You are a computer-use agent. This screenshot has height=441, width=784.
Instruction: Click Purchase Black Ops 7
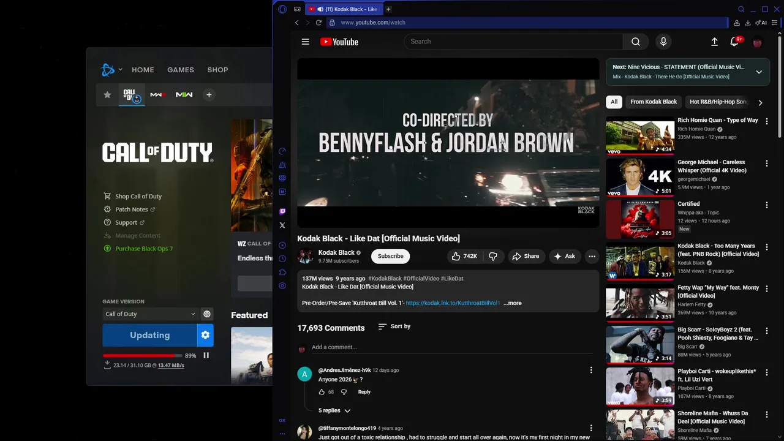pos(138,249)
